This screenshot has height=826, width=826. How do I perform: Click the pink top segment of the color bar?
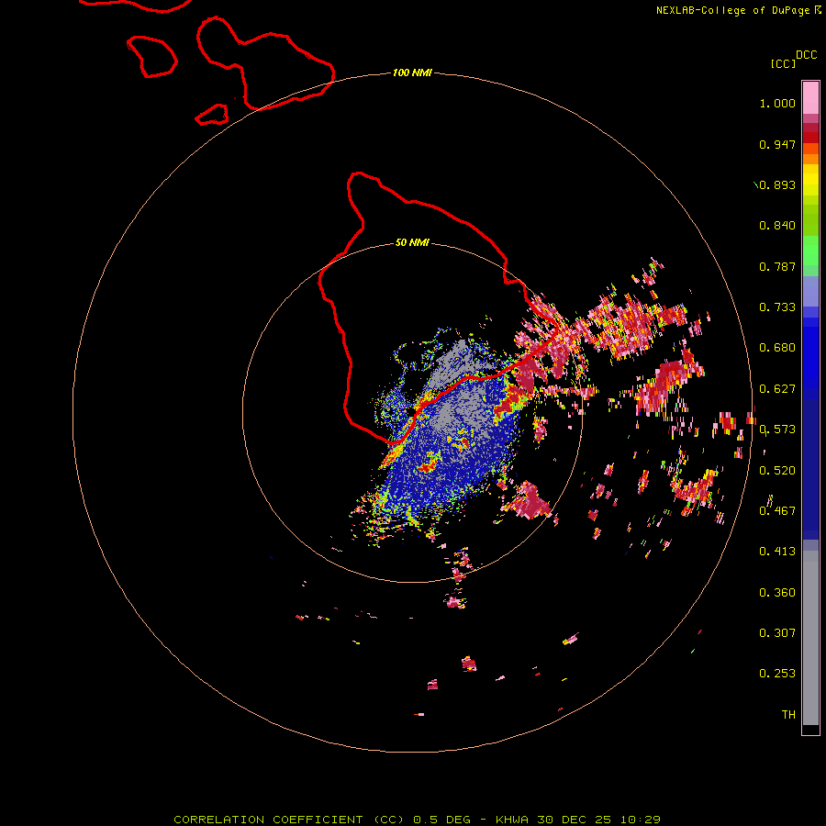pos(810,98)
